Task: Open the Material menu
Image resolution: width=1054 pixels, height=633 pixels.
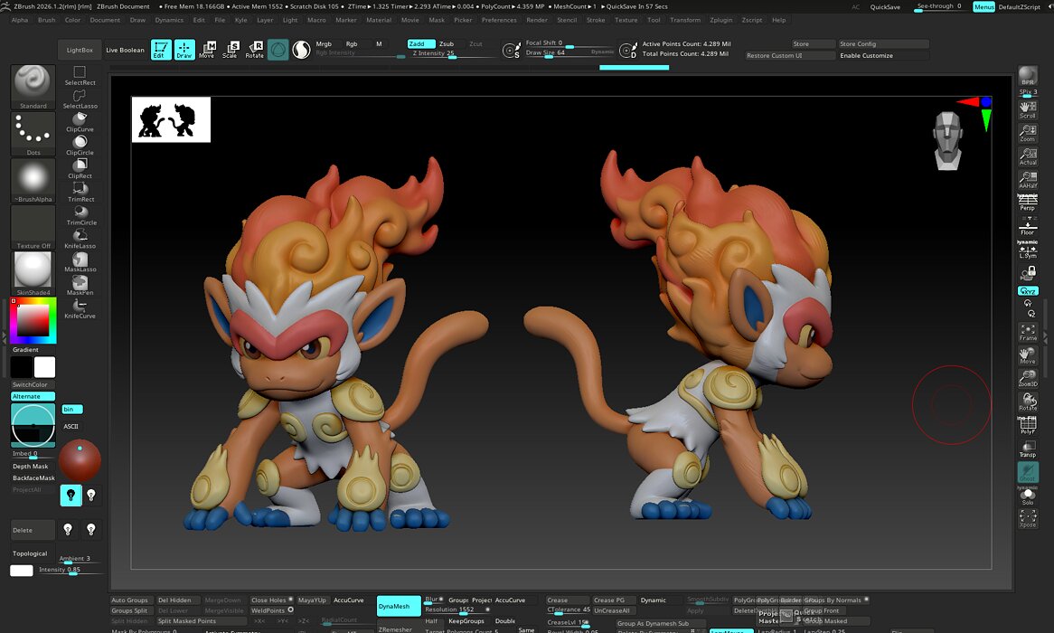Action: pyautogui.click(x=379, y=20)
